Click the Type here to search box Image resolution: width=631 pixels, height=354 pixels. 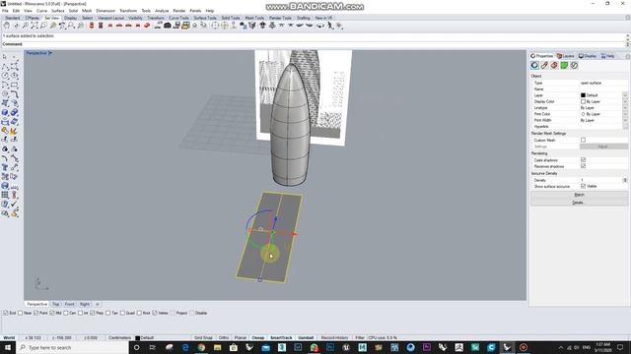[x=72, y=347]
